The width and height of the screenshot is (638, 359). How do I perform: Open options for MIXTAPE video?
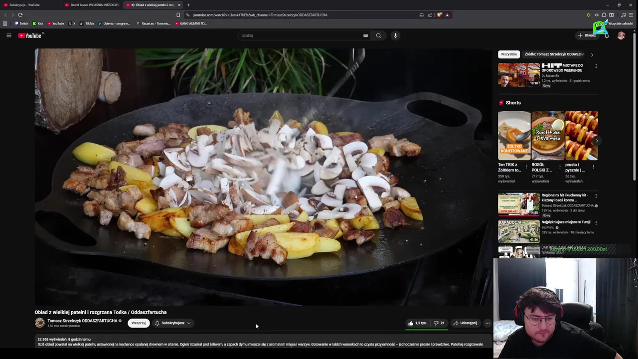pyautogui.click(x=596, y=66)
